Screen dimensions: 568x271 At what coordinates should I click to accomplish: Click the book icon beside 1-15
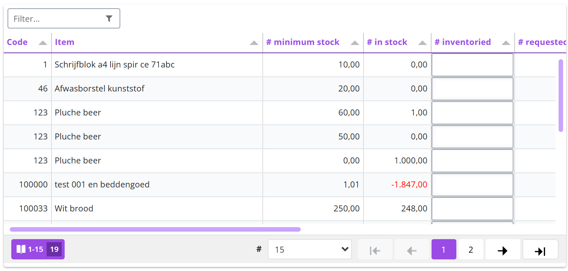pos(21,249)
